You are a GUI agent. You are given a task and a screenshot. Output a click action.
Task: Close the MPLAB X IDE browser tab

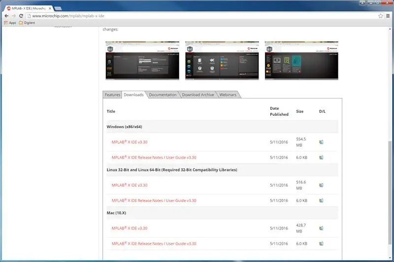[x=50, y=8]
